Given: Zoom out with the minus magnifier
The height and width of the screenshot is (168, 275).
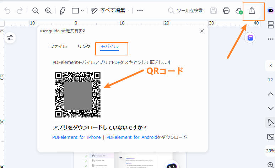Looking at the screenshot, I should [x=36, y=11].
